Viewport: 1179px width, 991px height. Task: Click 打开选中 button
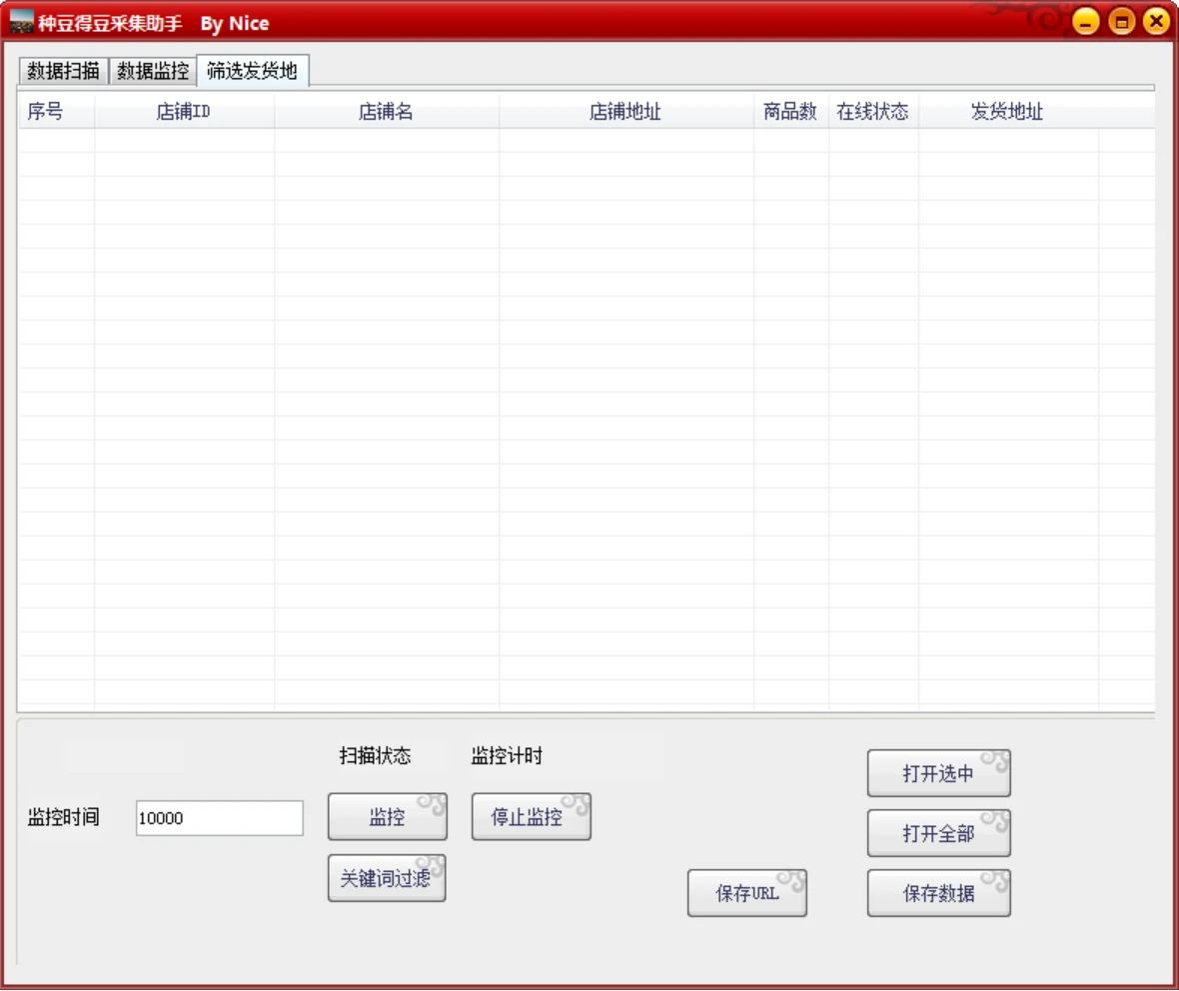938,773
